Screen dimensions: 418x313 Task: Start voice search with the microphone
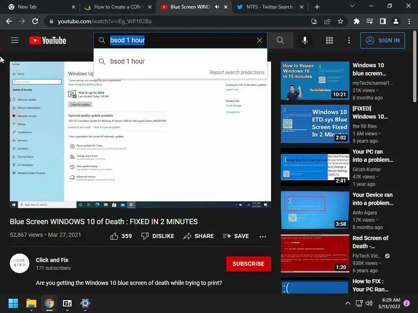pos(305,40)
